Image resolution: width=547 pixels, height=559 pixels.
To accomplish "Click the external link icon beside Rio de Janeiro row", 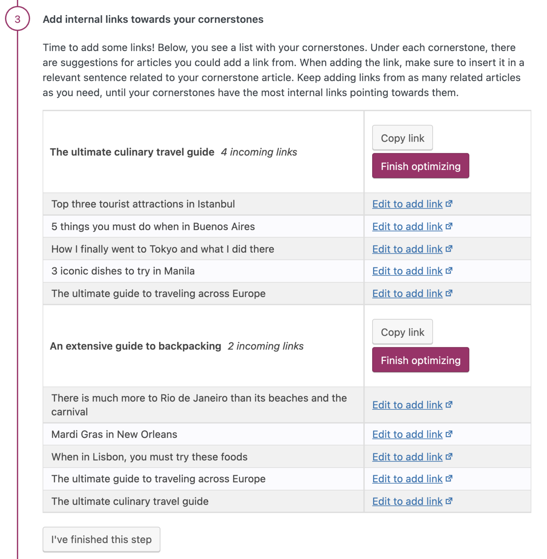I will coord(449,404).
